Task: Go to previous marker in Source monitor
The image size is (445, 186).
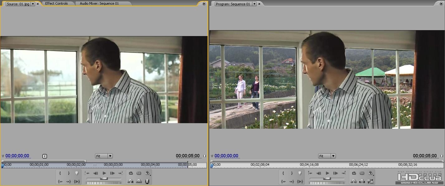Action: pyautogui.click(x=87, y=173)
